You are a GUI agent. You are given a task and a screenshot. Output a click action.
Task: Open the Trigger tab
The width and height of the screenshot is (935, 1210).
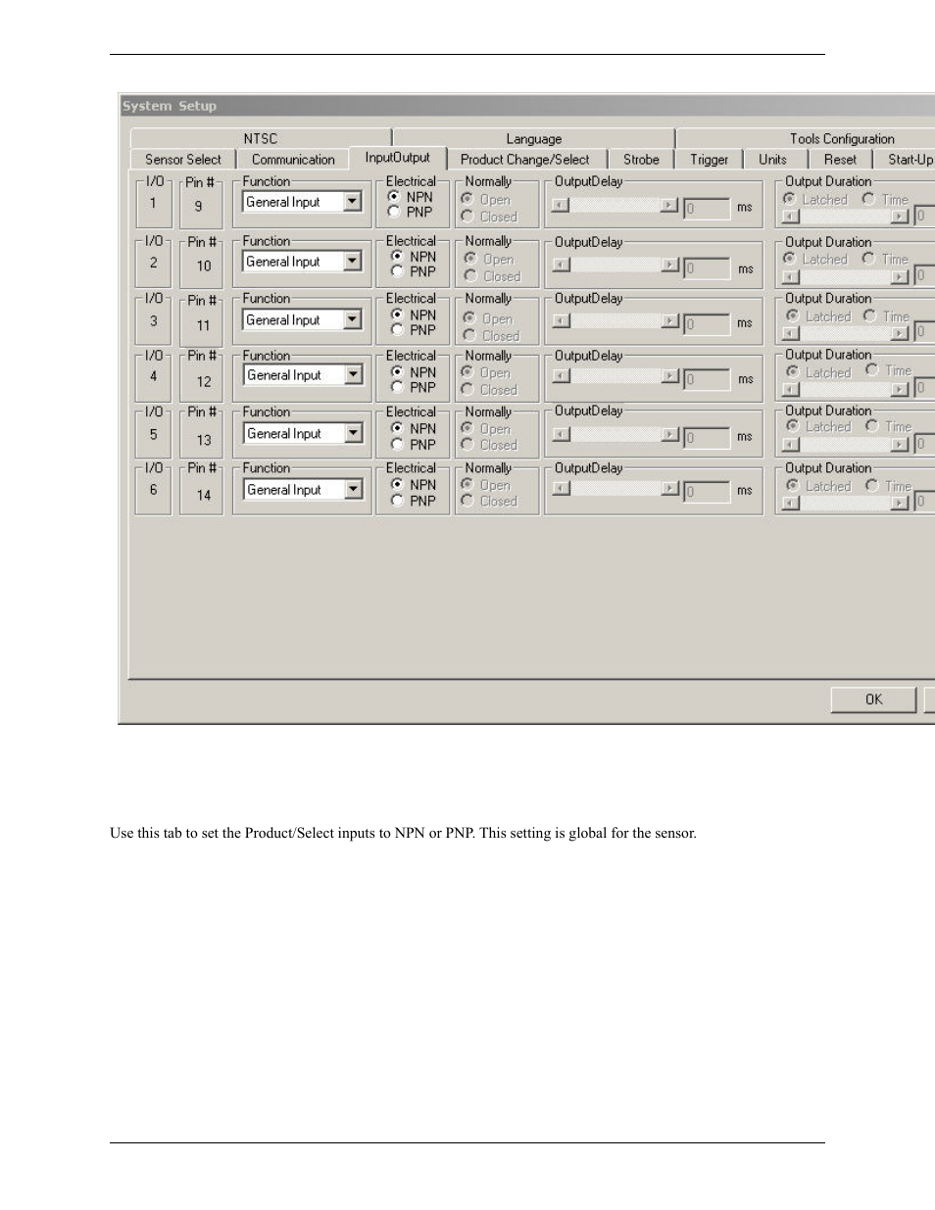click(709, 160)
